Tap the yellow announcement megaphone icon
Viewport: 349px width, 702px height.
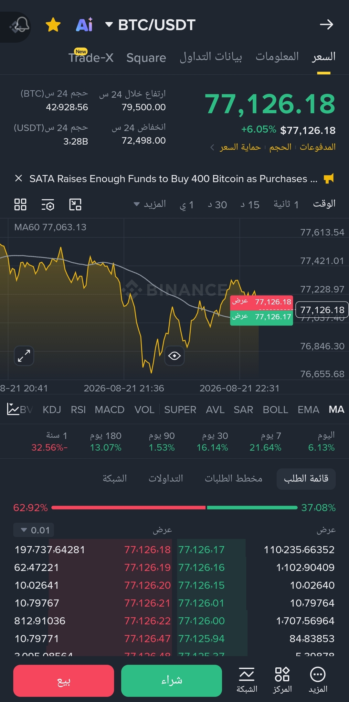tap(329, 178)
